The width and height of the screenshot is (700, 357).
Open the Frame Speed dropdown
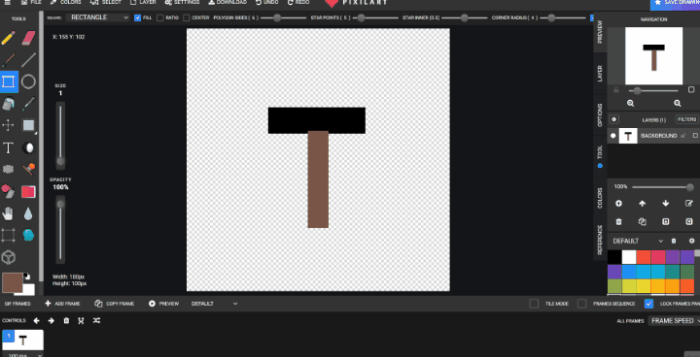click(674, 321)
